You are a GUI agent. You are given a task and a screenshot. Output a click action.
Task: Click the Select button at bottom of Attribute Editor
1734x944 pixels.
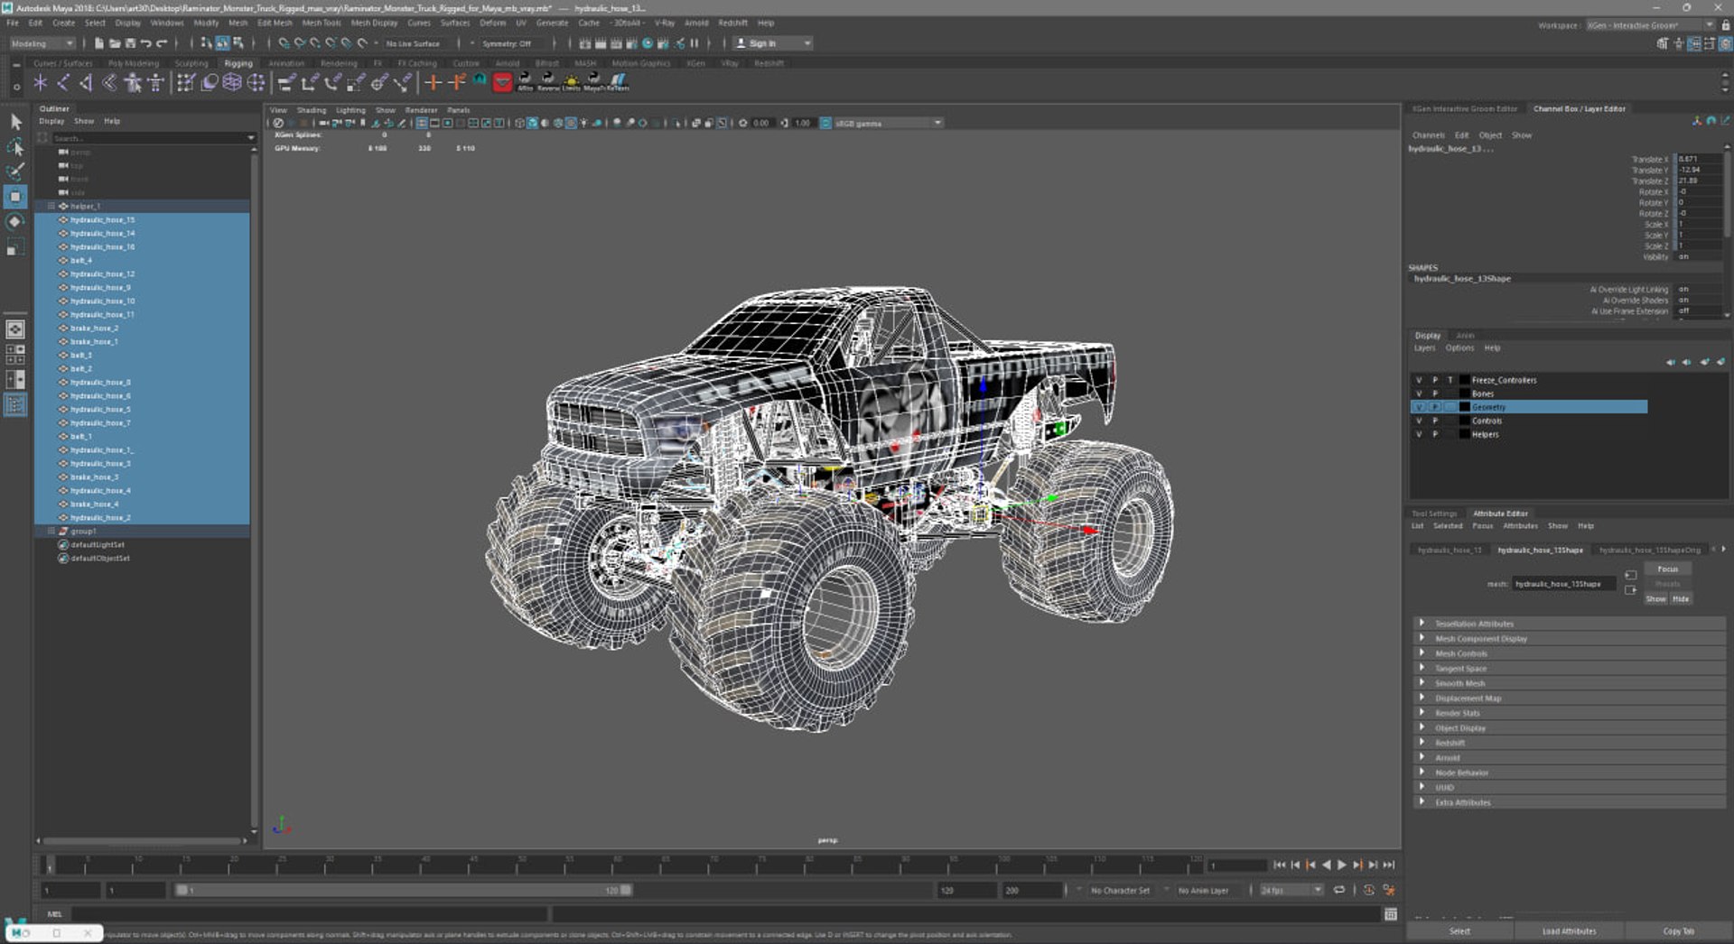point(1459,930)
